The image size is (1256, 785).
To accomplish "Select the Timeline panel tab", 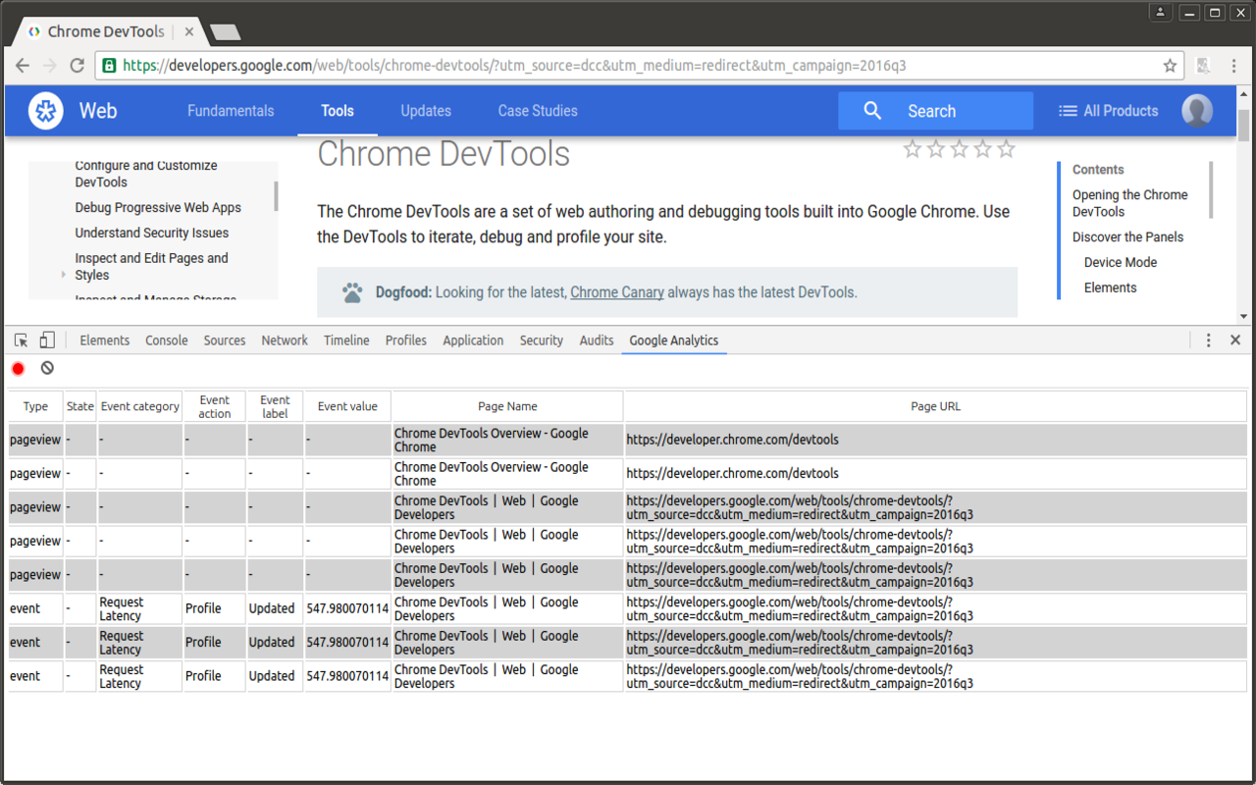I will coord(346,340).
